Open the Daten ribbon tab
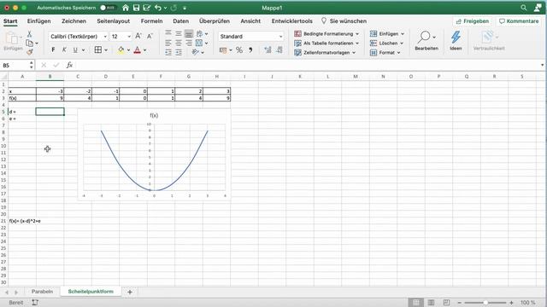The width and height of the screenshot is (547, 307). click(x=180, y=21)
